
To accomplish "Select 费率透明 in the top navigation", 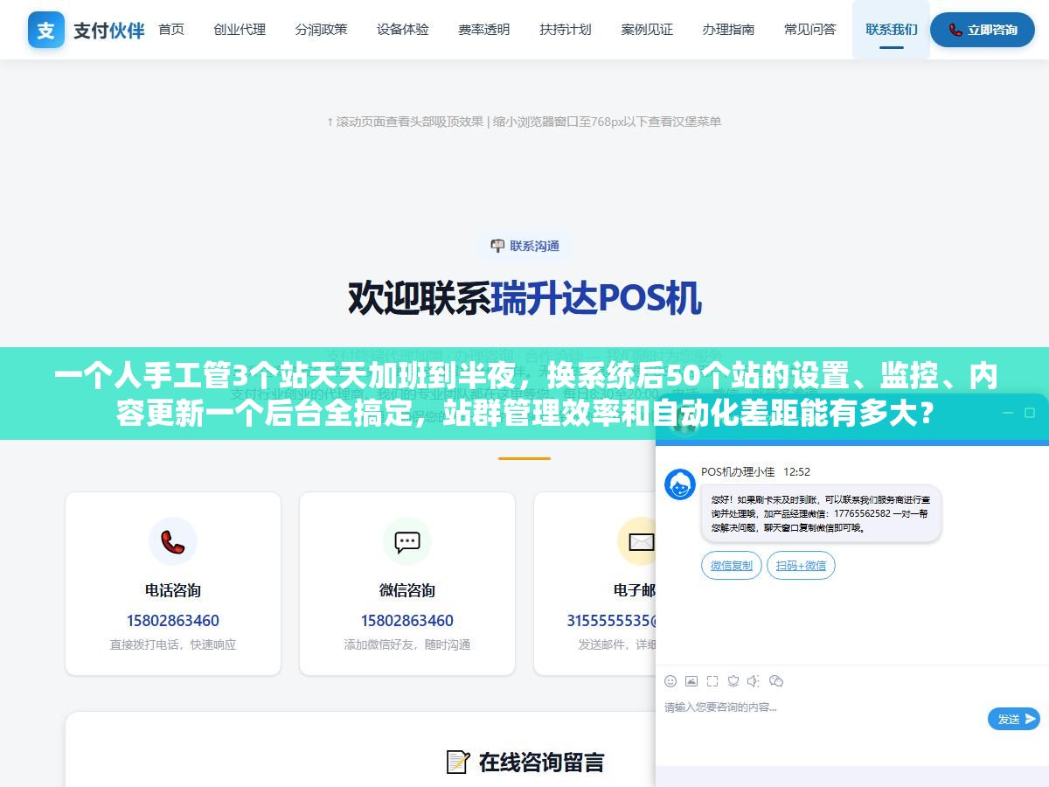I will click(x=484, y=30).
